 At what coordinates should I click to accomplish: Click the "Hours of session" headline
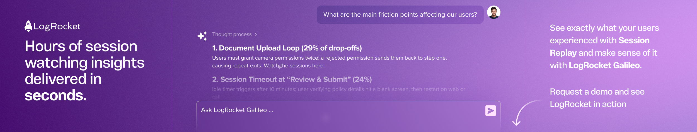81,46
